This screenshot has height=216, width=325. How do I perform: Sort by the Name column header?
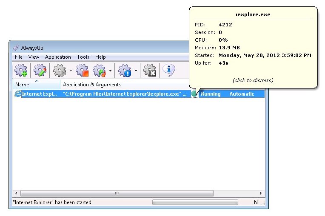coord(37,85)
